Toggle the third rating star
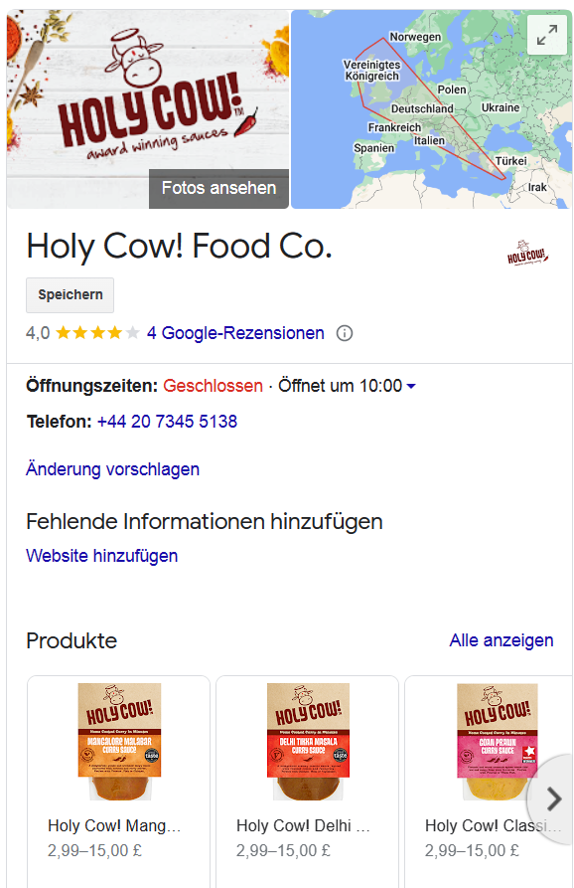This screenshot has width=574, height=888. point(95,334)
